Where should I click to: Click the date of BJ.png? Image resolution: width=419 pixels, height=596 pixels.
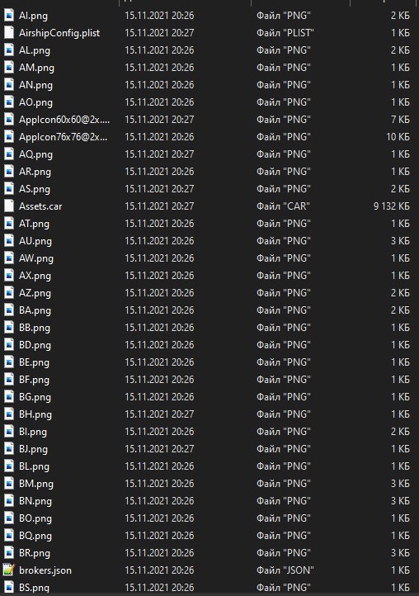point(159,449)
